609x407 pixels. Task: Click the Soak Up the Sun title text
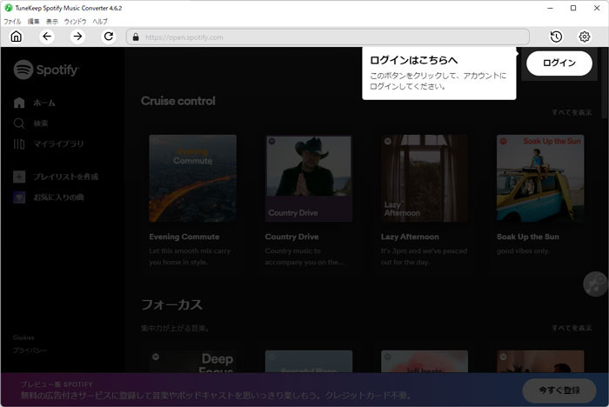pyautogui.click(x=528, y=237)
